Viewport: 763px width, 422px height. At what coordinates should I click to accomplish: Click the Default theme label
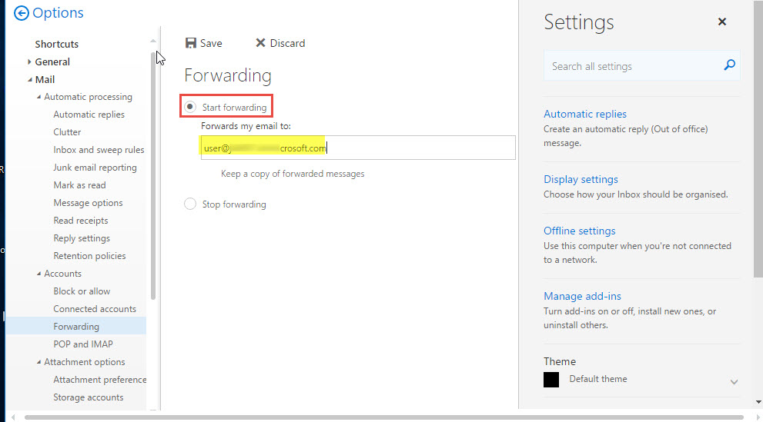tap(598, 379)
